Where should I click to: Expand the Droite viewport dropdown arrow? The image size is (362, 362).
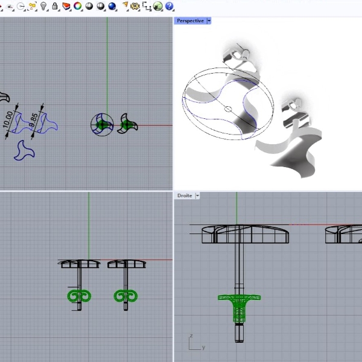(x=197, y=195)
